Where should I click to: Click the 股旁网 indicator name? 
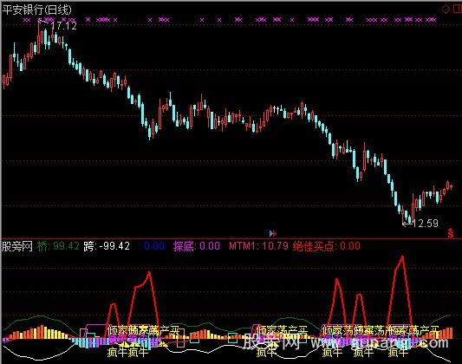pos(17,246)
